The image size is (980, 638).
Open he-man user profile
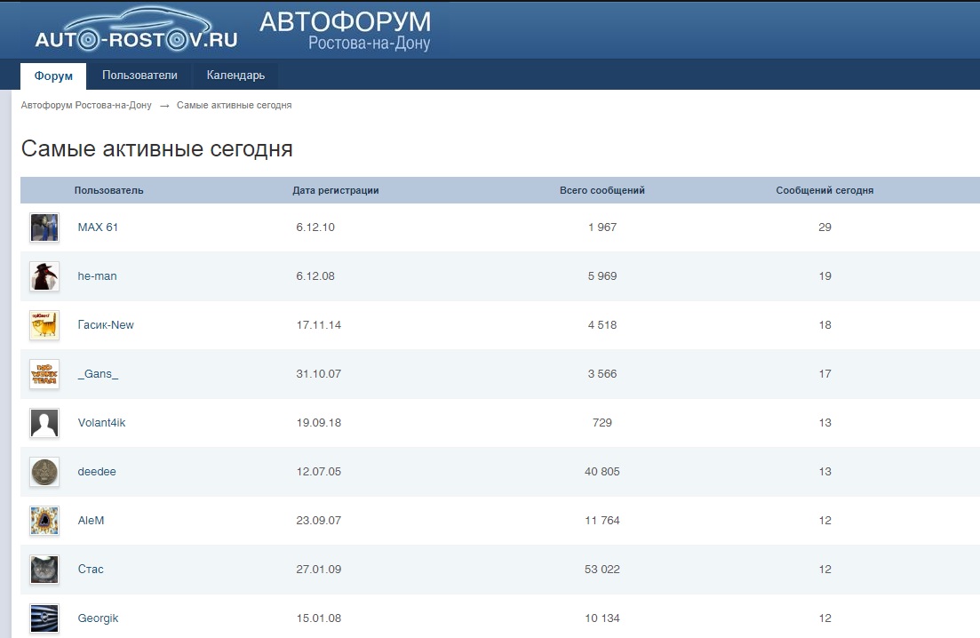click(98, 276)
